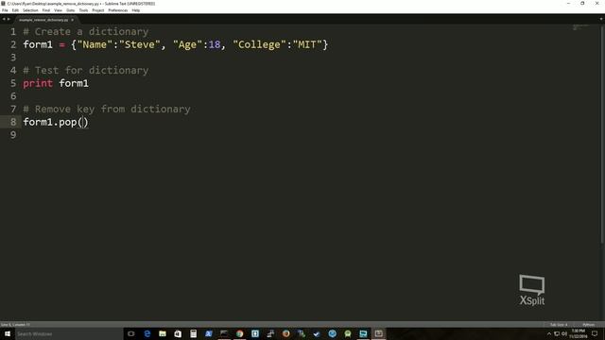
Task: Open the Windows Store taskbar icon
Action: pyautogui.click(x=178, y=333)
